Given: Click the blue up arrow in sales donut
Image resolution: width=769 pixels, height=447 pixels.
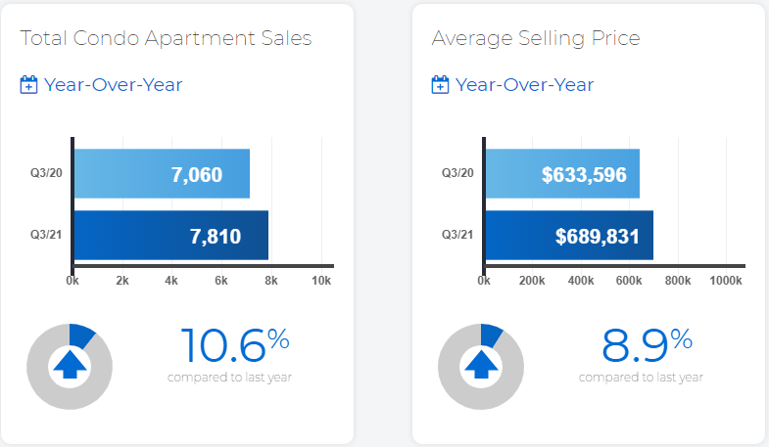Looking at the screenshot, I should pyautogui.click(x=70, y=364).
